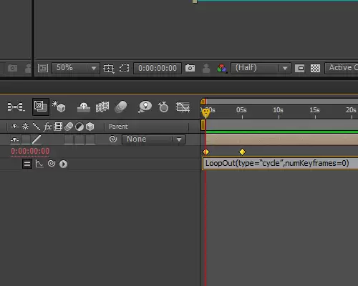Viewport: 358px width, 286px height.
Task: Open the 50% magnification dropdown
Action: coord(75,68)
